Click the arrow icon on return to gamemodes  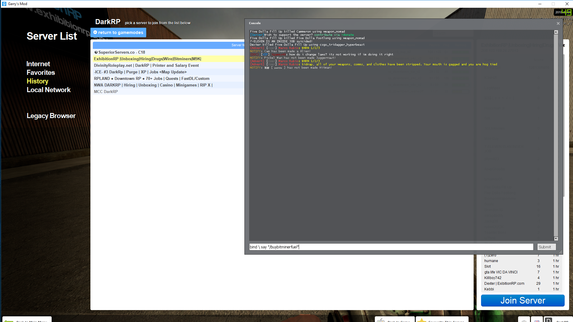click(x=95, y=32)
